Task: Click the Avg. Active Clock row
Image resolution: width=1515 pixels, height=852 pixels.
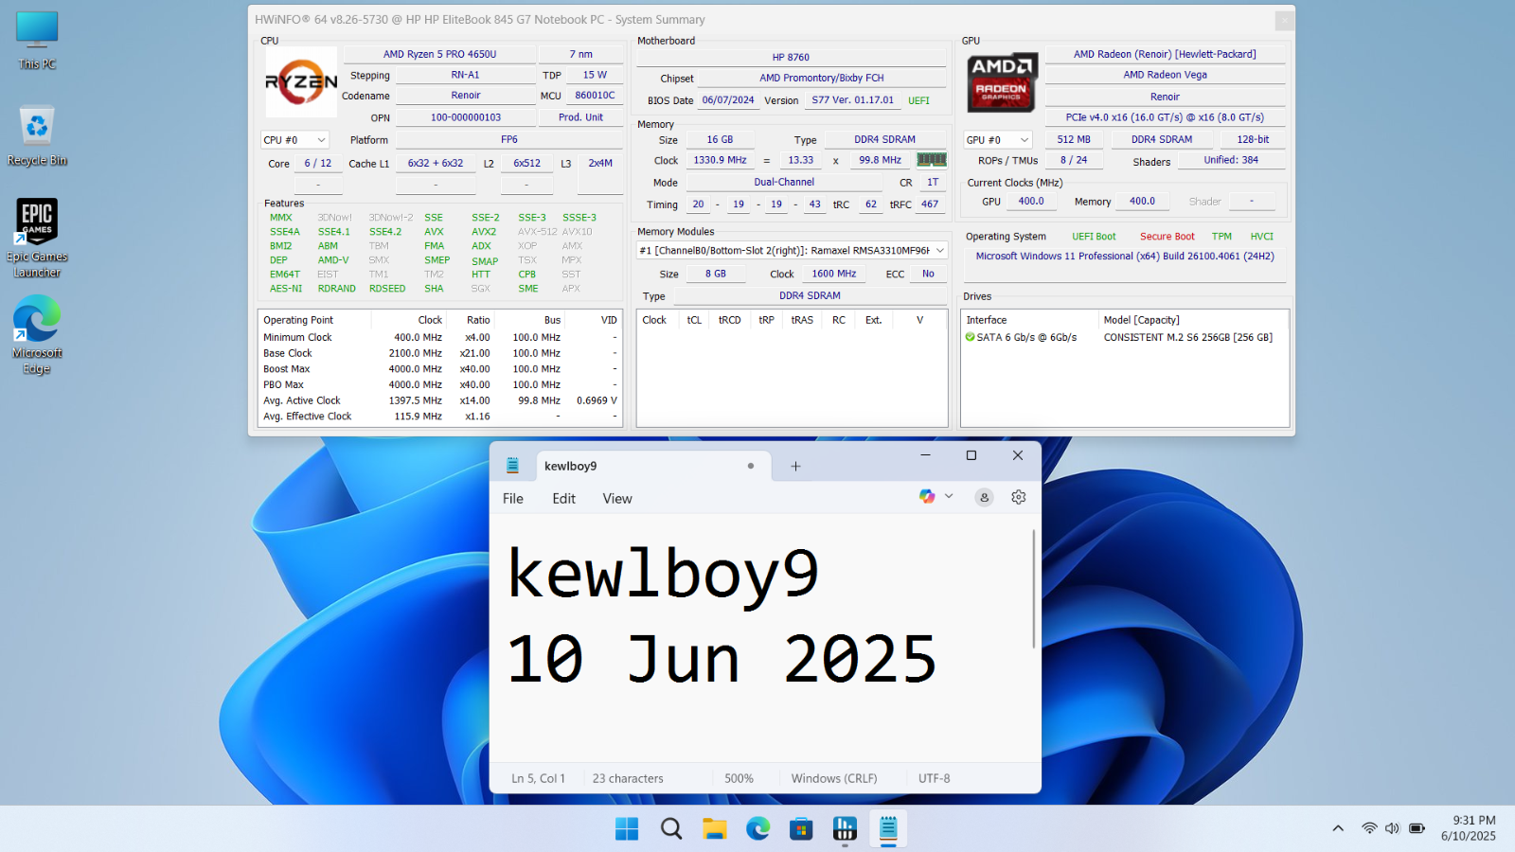Action: 440,400
